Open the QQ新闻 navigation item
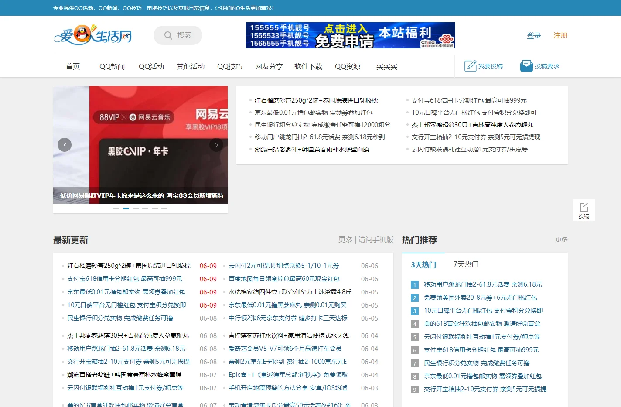The height and width of the screenshot is (407, 621). (112, 66)
